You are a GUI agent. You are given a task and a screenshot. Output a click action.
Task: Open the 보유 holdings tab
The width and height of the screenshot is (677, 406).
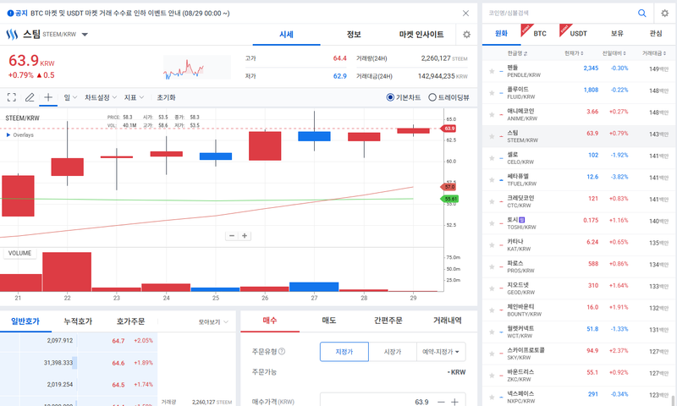pos(617,34)
